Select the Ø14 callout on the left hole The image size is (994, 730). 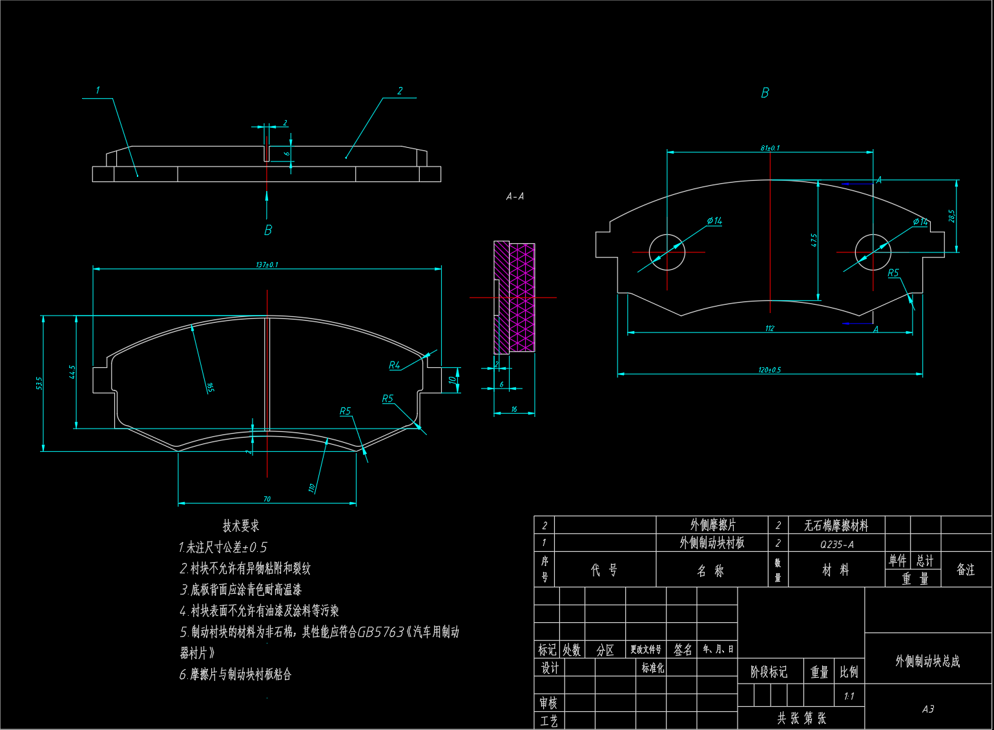tap(714, 221)
